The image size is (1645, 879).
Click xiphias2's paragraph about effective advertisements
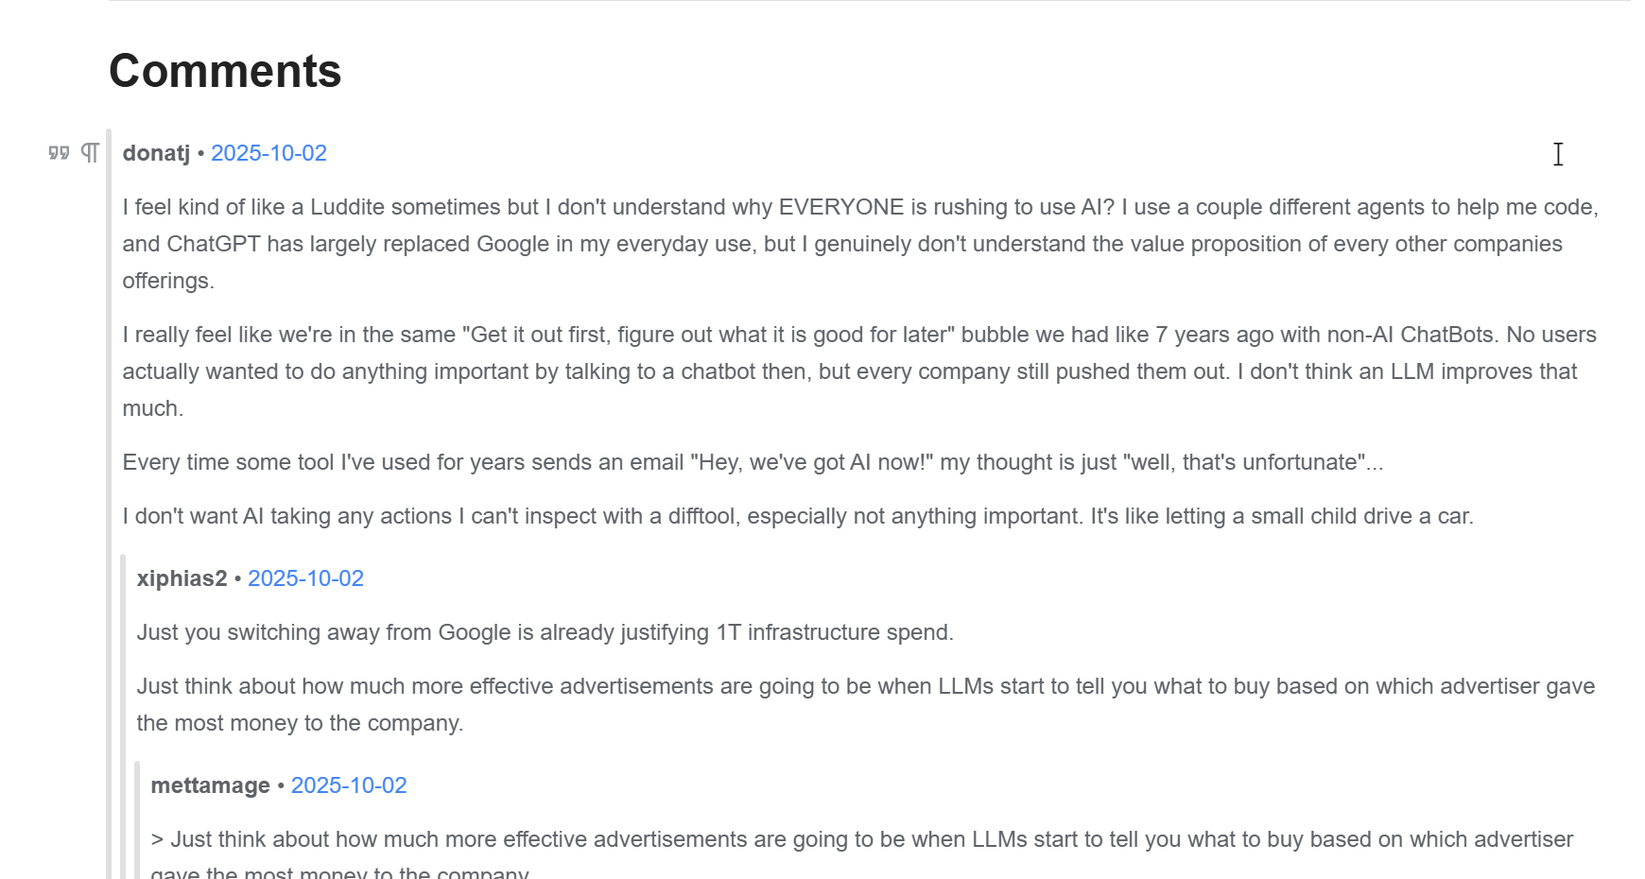pyautogui.click(x=851, y=704)
